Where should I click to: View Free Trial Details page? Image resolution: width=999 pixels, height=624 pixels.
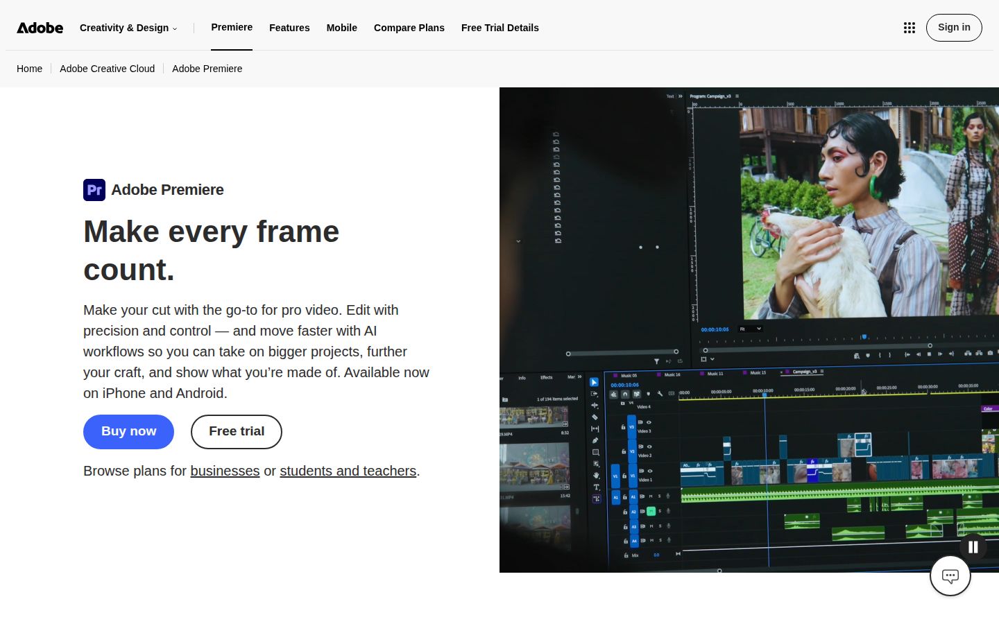pyautogui.click(x=500, y=28)
